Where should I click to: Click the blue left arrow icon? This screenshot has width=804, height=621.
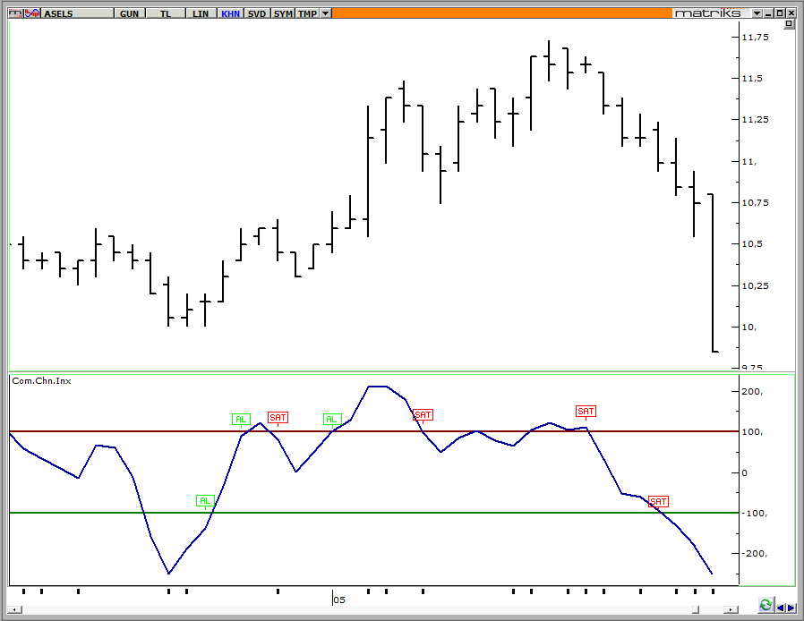click(x=781, y=608)
